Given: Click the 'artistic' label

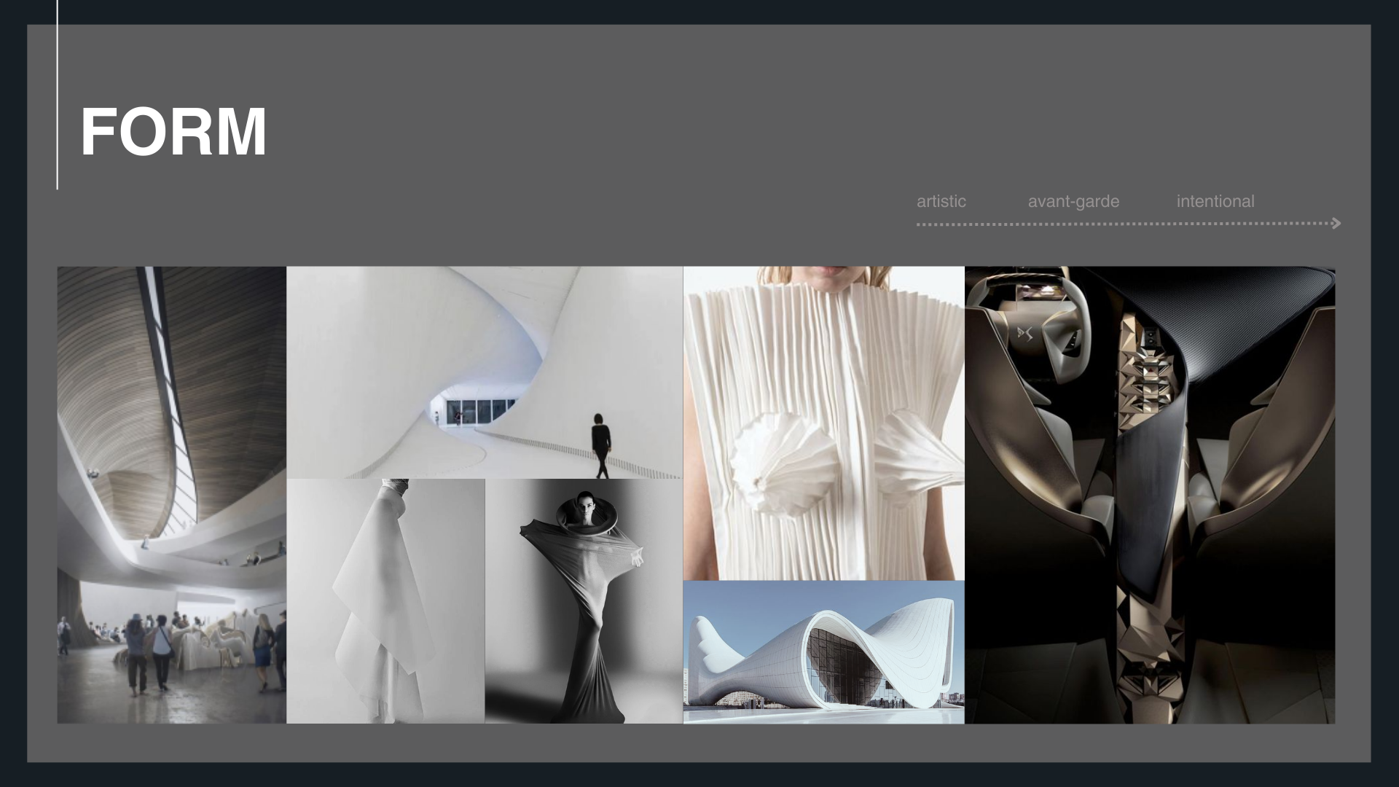Looking at the screenshot, I should (x=941, y=201).
